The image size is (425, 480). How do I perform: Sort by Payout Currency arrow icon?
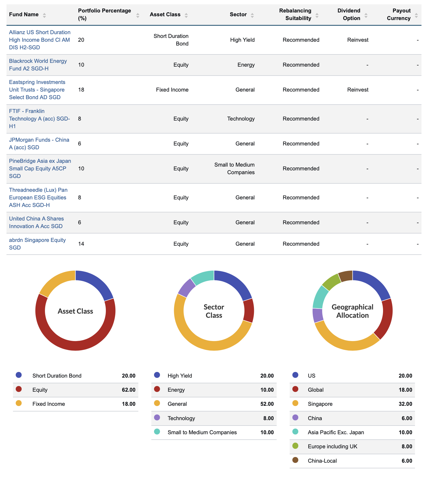pos(416,15)
